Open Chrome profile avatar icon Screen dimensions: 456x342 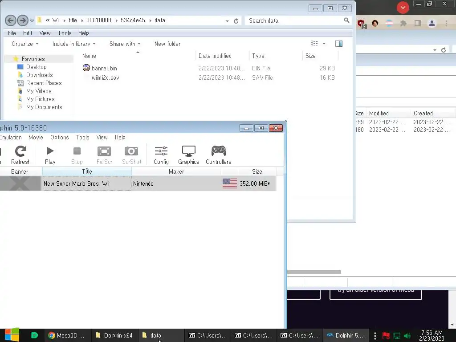click(x=432, y=23)
